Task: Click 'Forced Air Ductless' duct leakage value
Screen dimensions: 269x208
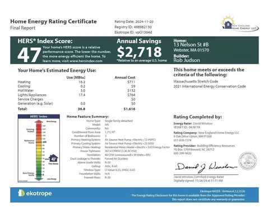Action: click(x=117, y=159)
